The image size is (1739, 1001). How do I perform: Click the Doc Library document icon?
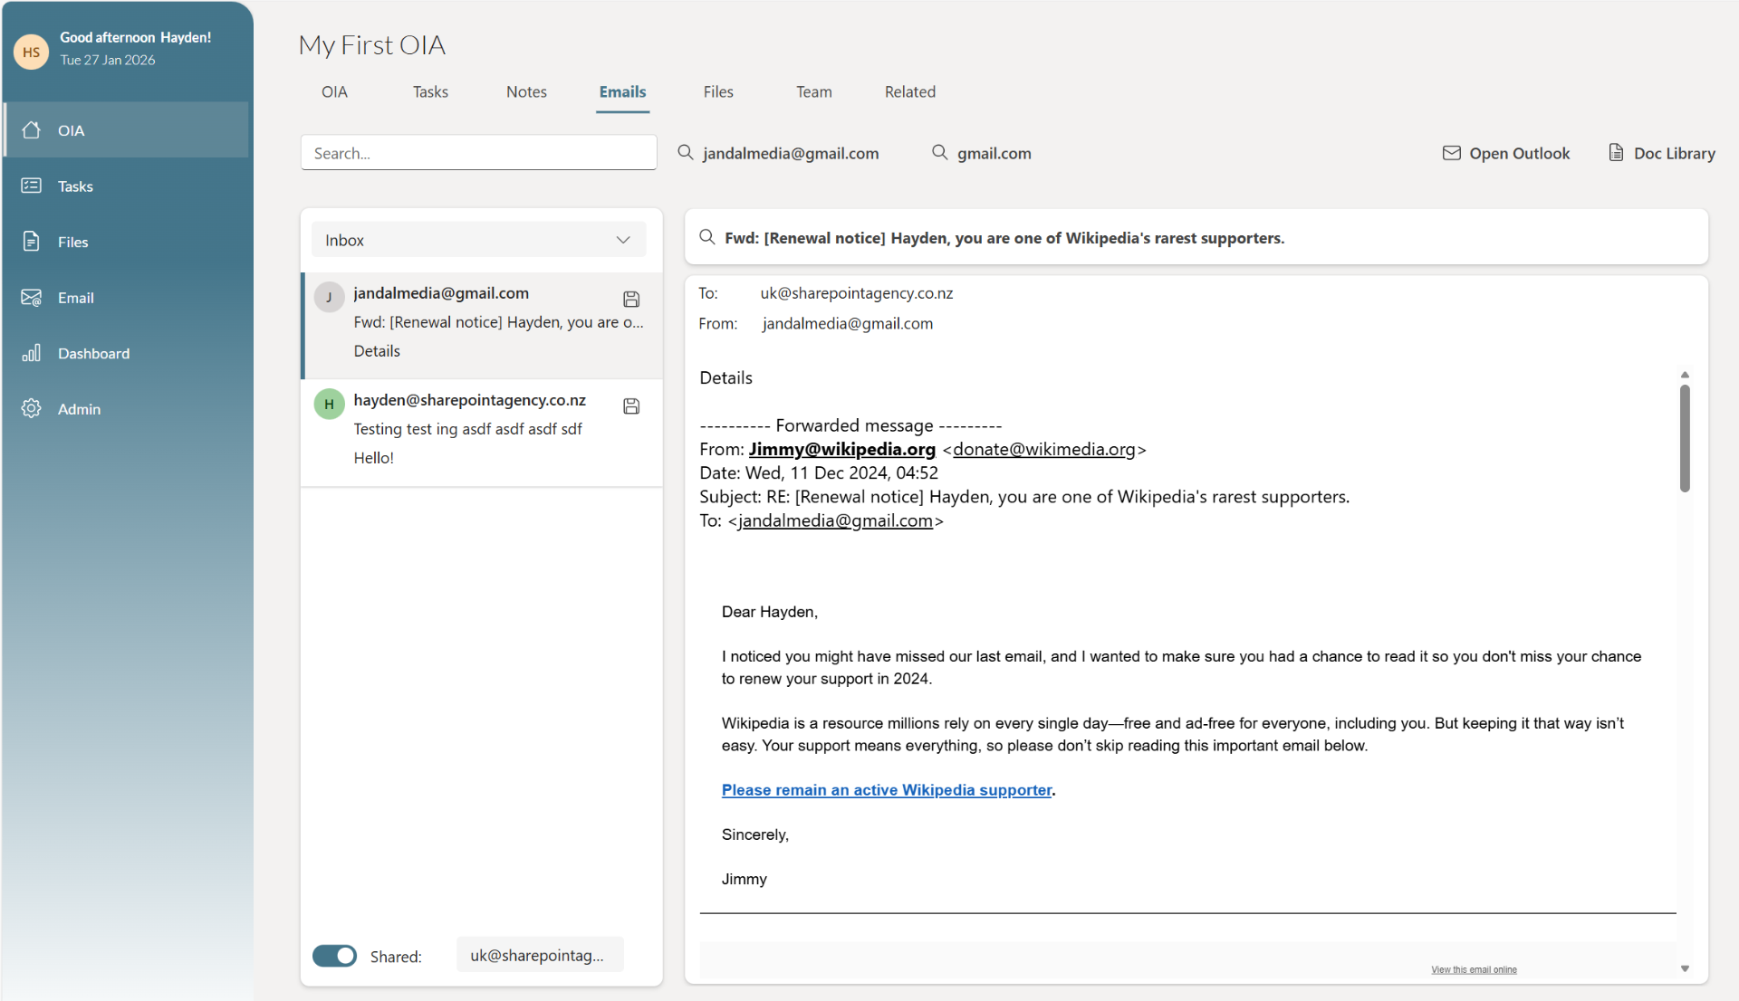(x=1616, y=153)
